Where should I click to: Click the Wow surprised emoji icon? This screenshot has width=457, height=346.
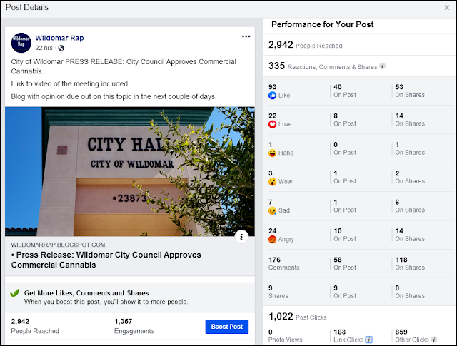272,182
